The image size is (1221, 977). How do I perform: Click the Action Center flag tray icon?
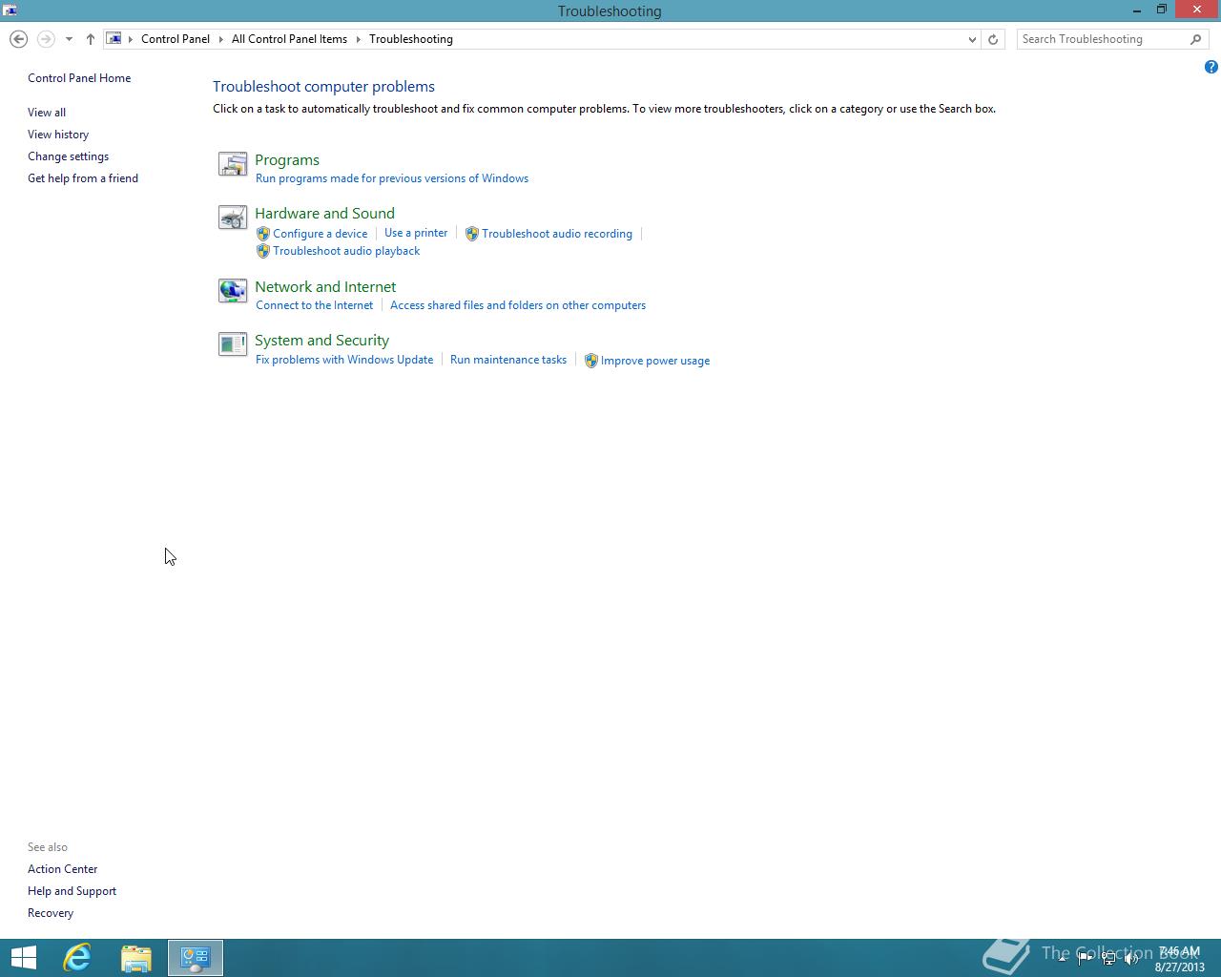[x=1086, y=959]
